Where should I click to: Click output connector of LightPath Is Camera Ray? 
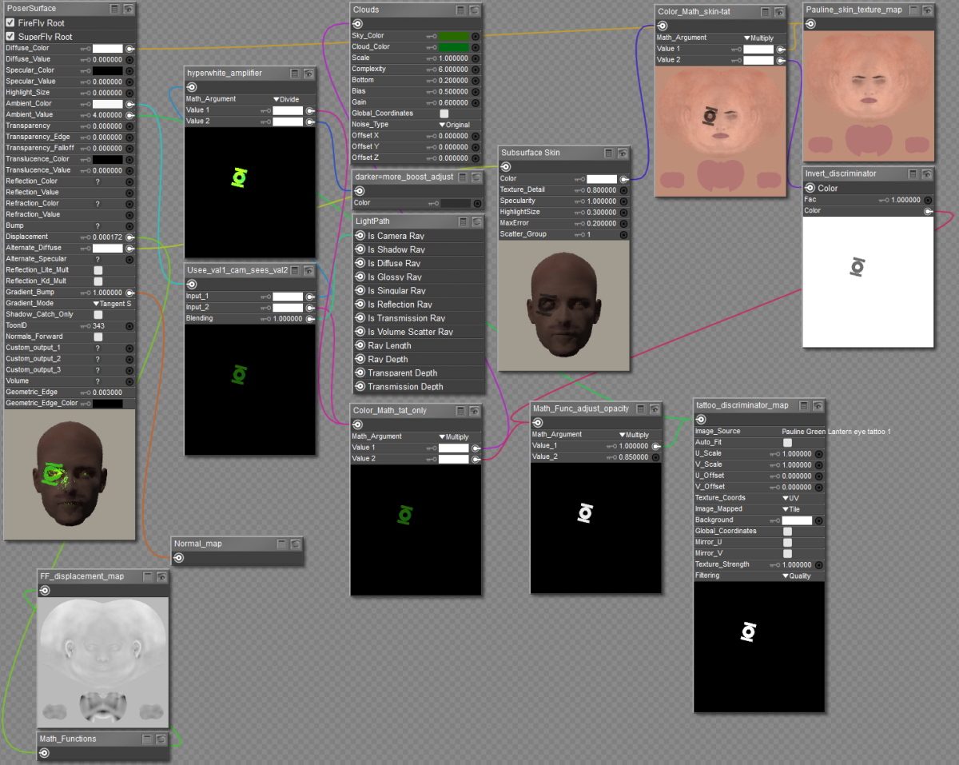(x=360, y=236)
